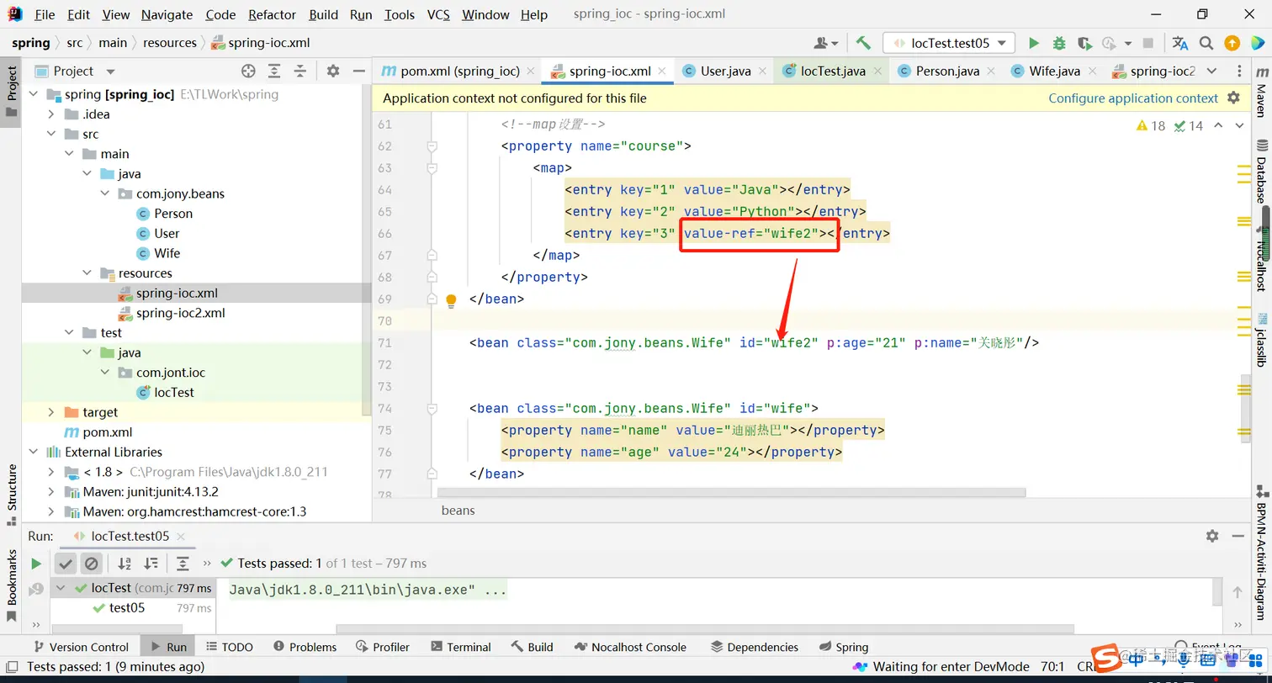Open run configuration dropdown locTest.test05
1272x683 pixels.
click(949, 43)
